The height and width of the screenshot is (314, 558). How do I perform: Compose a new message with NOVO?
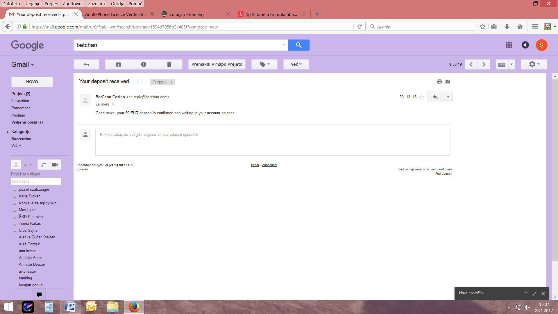[x=32, y=82]
